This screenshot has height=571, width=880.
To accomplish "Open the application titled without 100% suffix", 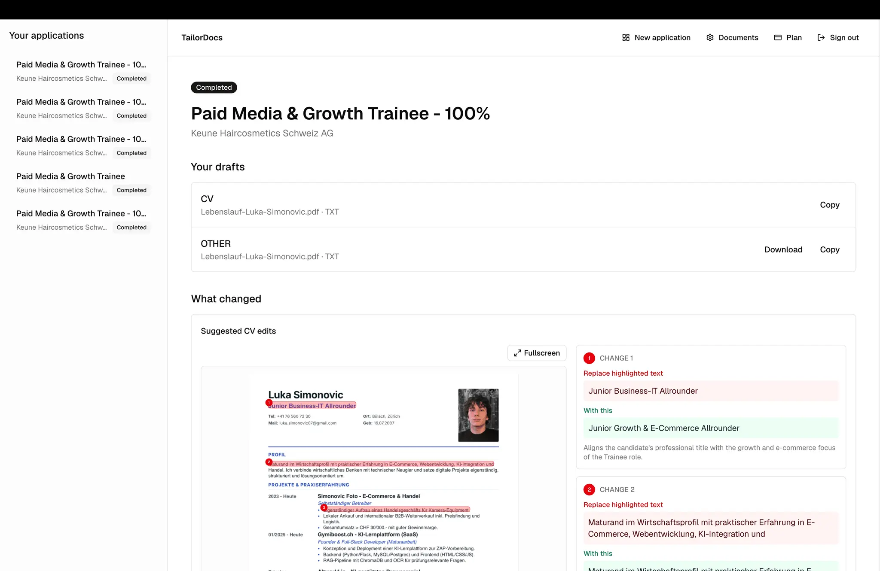I will (x=83, y=183).
